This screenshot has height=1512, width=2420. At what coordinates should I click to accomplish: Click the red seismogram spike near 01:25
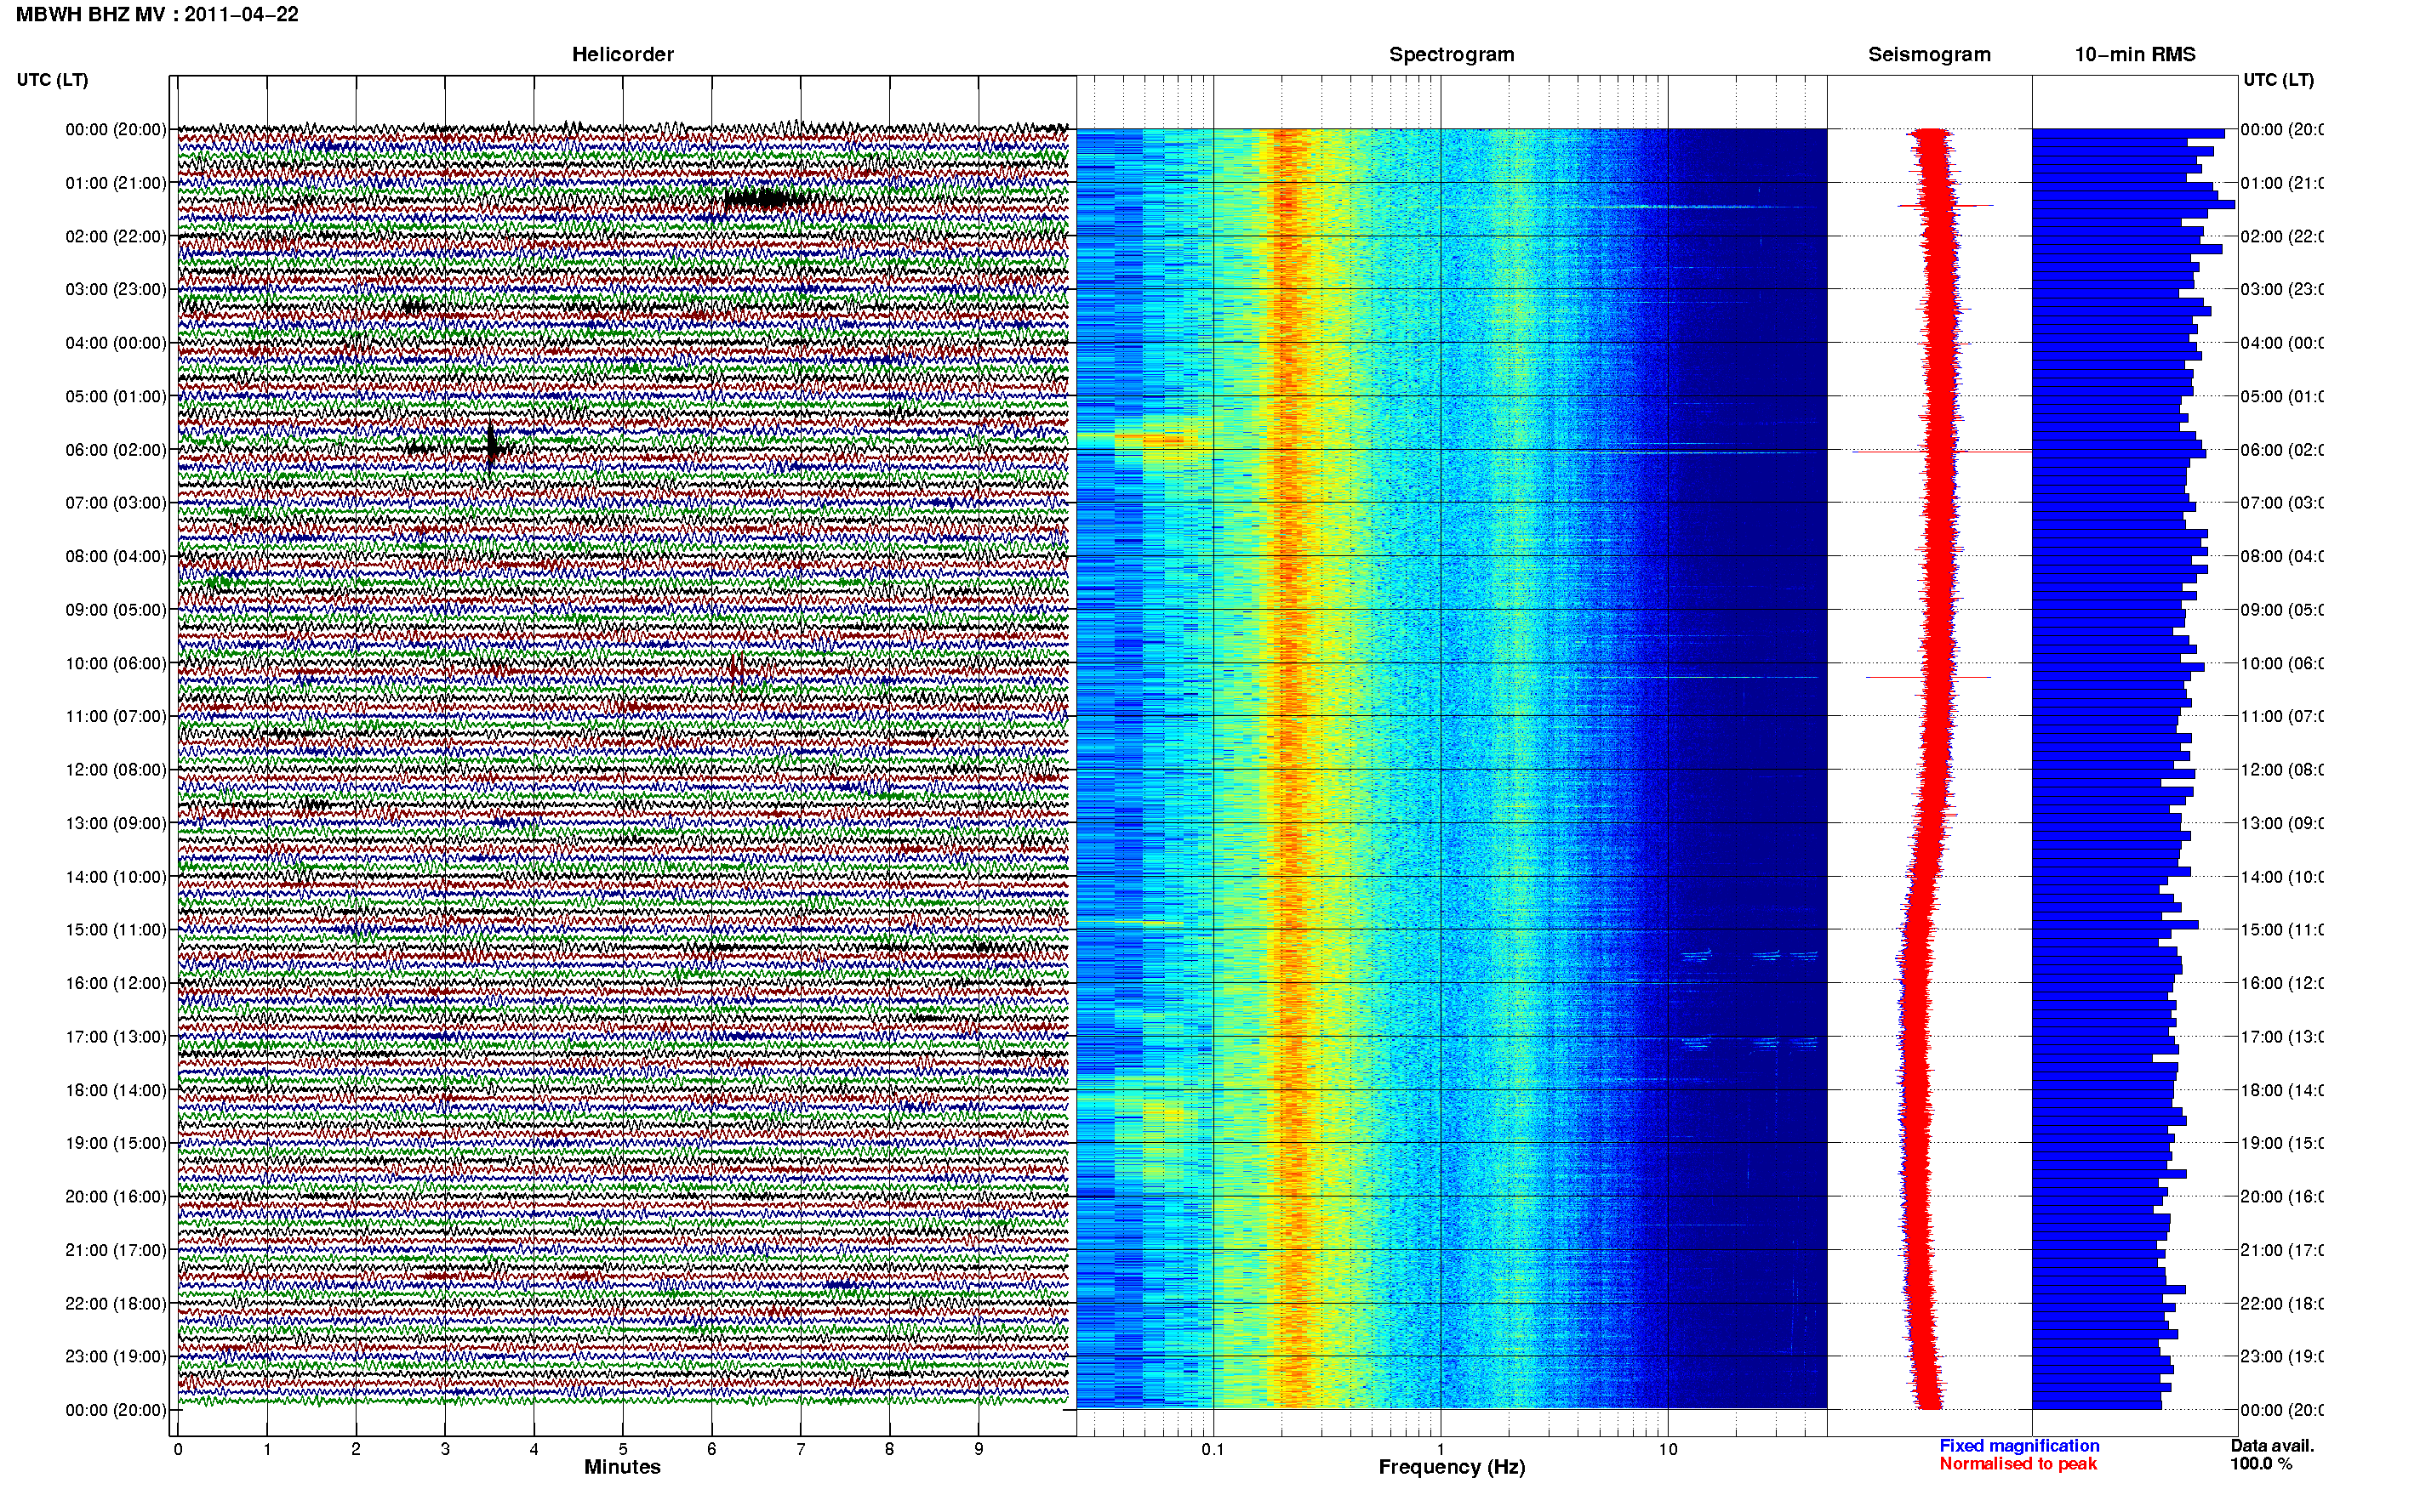pos(1946,206)
